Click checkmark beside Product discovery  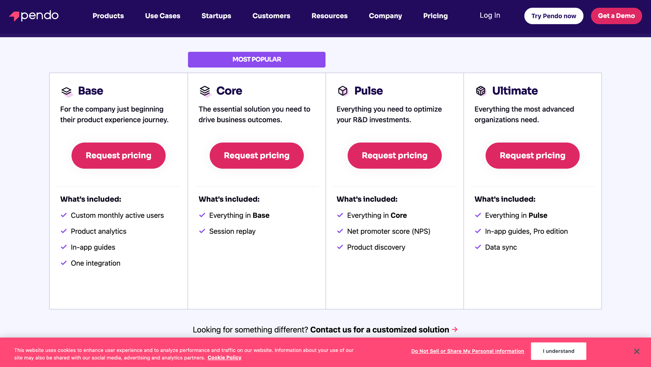click(x=340, y=247)
